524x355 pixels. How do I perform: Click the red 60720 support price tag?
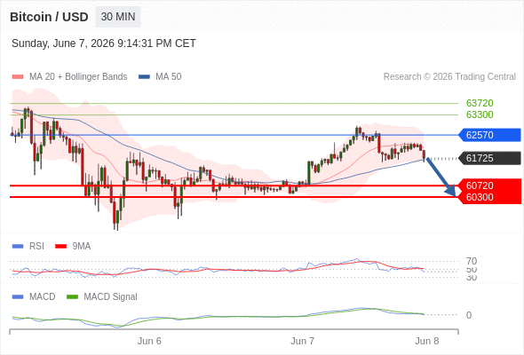point(489,185)
